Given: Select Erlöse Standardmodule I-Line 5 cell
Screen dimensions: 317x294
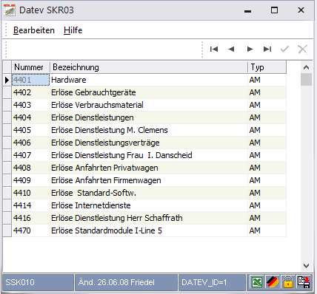Looking at the screenshot, I should 149,230.
